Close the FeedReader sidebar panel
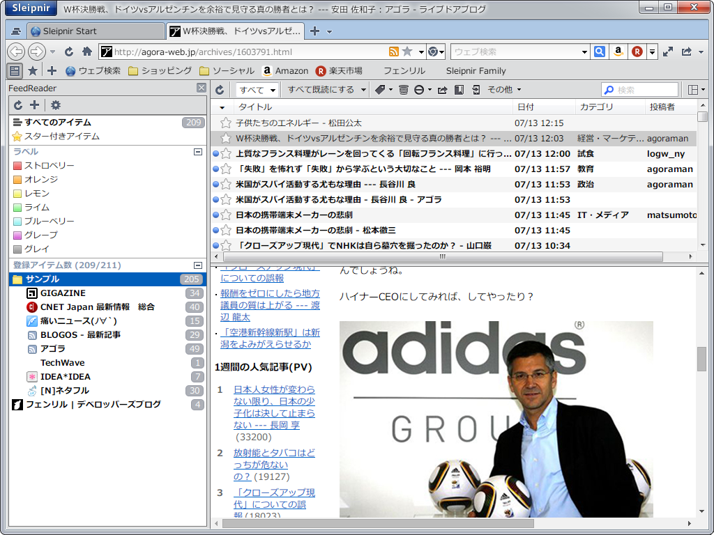The image size is (714, 535). pyautogui.click(x=202, y=88)
